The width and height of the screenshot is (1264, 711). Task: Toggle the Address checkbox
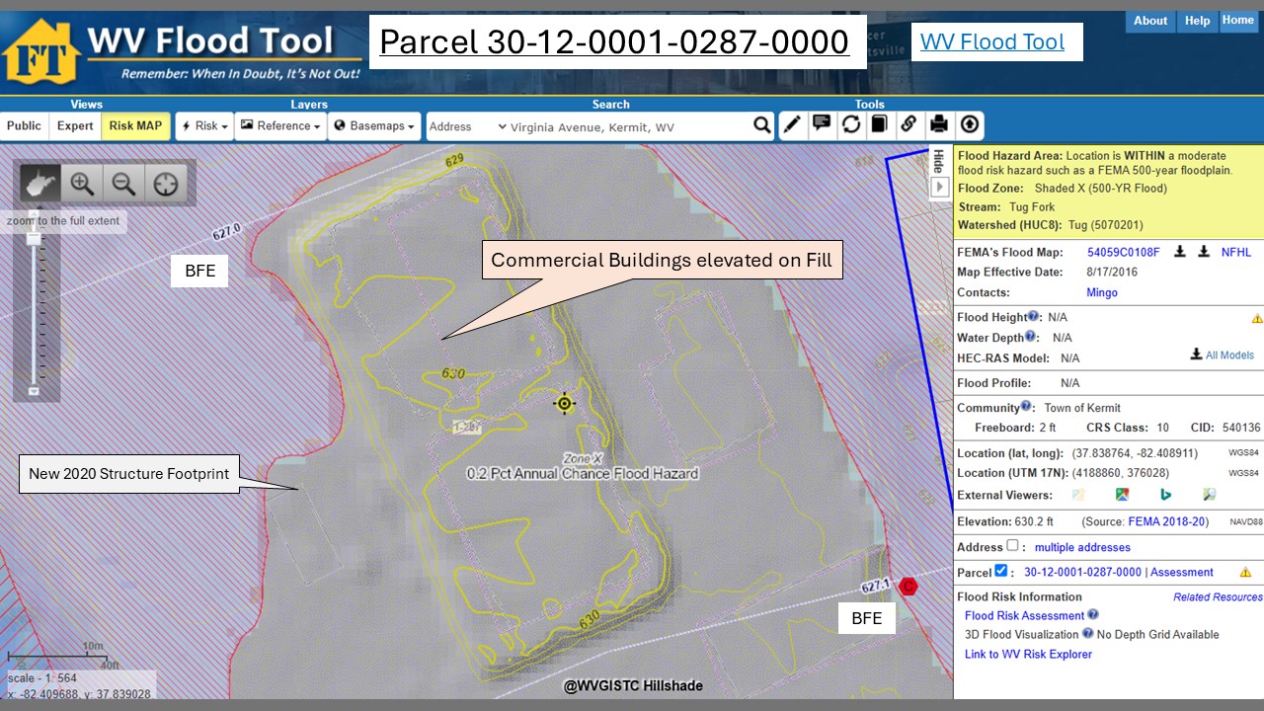[1012, 546]
